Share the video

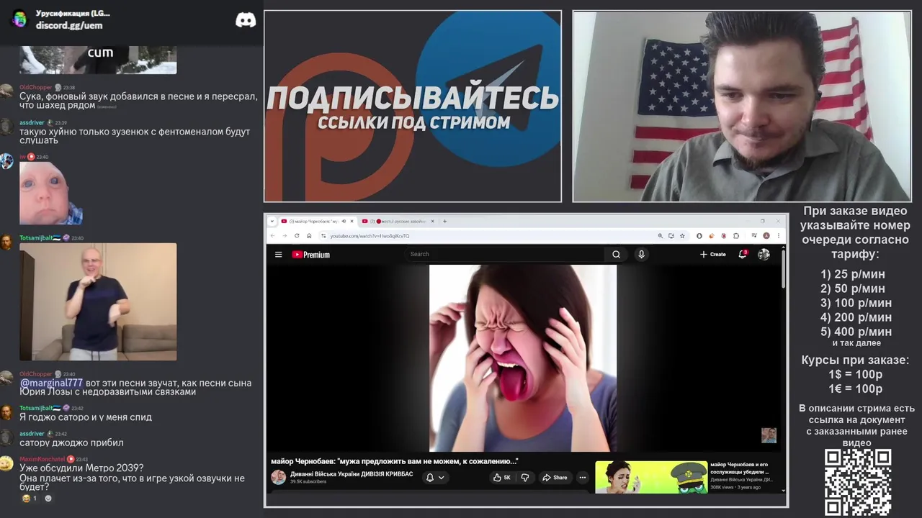point(555,478)
